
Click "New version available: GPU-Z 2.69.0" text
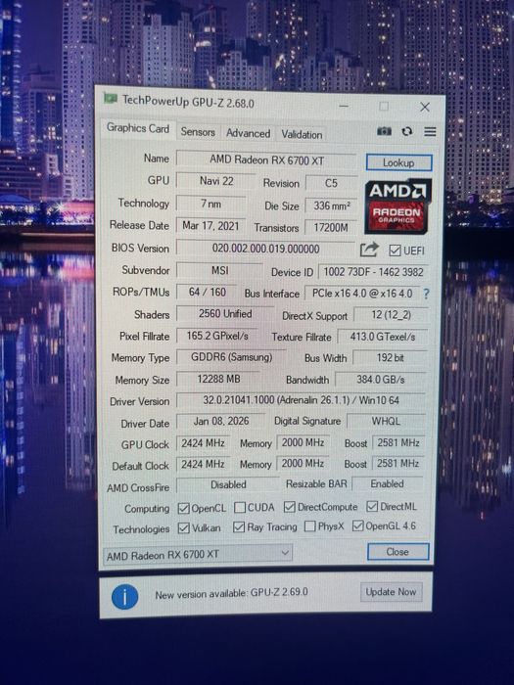coord(231,593)
